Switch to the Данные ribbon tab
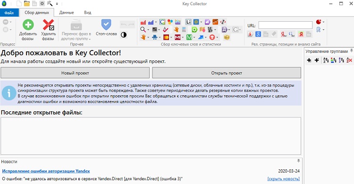This screenshot has width=354, height=184. 67,13
